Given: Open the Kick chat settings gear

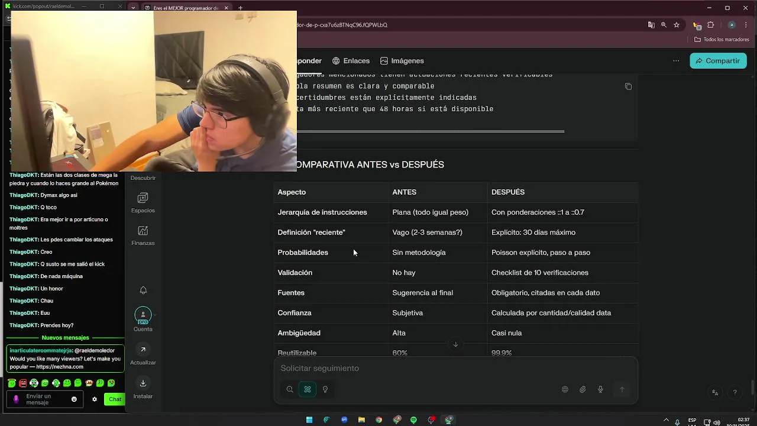Looking at the screenshot, I should coord(95,399).
